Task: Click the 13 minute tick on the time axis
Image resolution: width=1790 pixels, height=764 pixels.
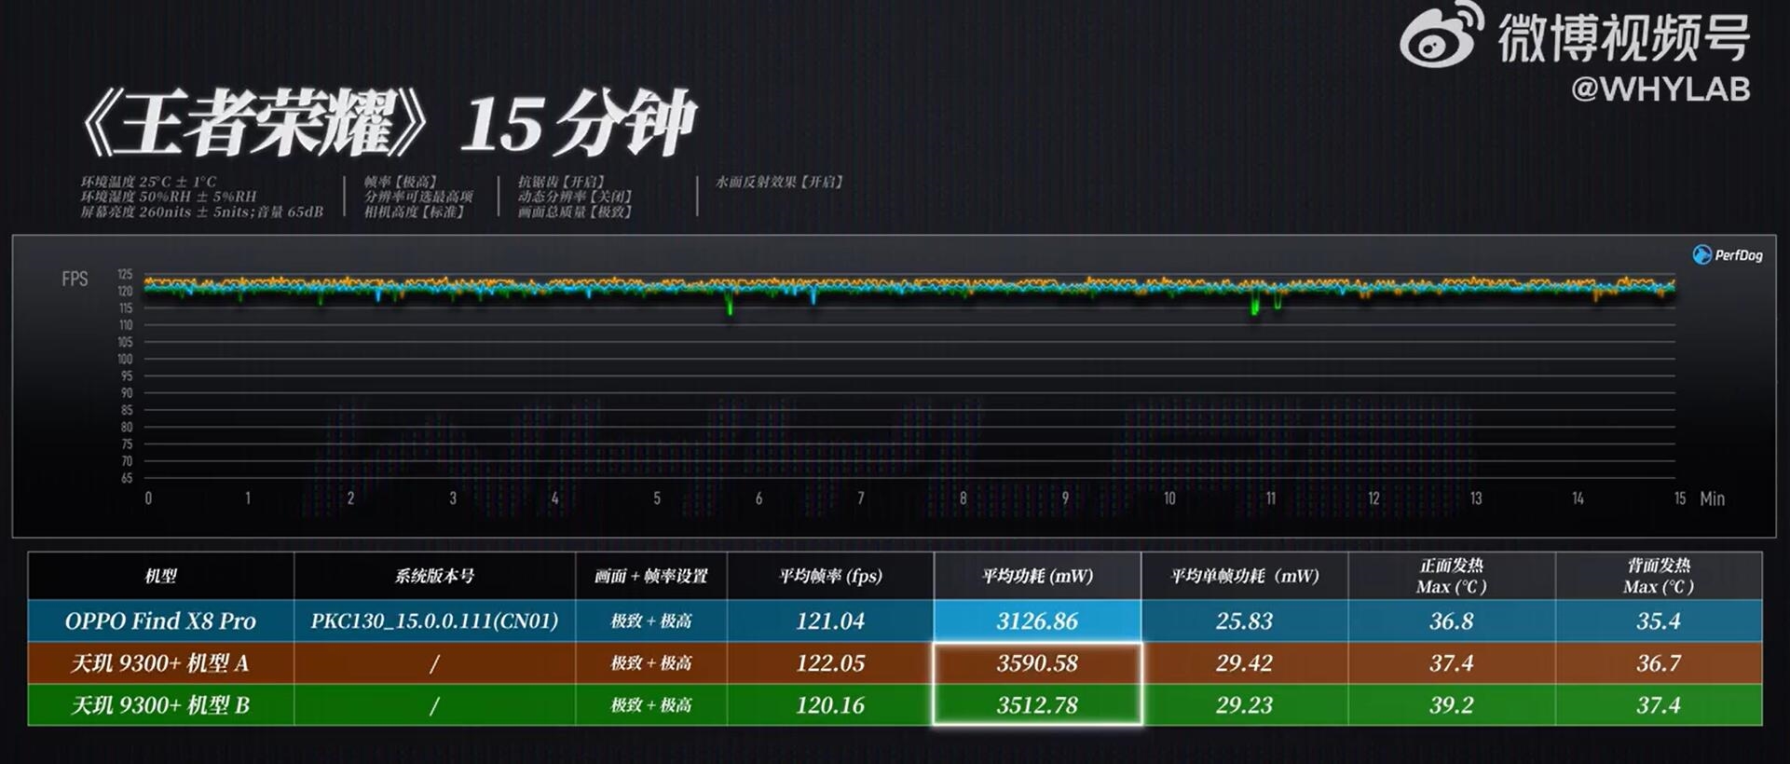Action: pos(1476,498)
